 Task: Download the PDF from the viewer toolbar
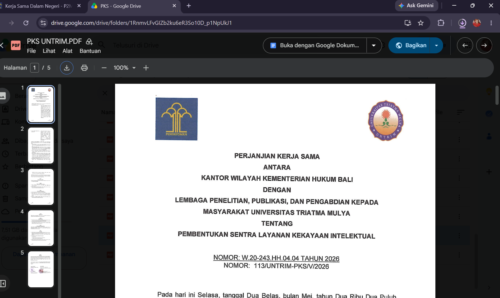pyautogui.click(x=67, y=68)
